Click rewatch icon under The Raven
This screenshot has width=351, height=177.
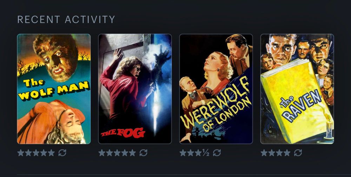(x=298, y=153)
